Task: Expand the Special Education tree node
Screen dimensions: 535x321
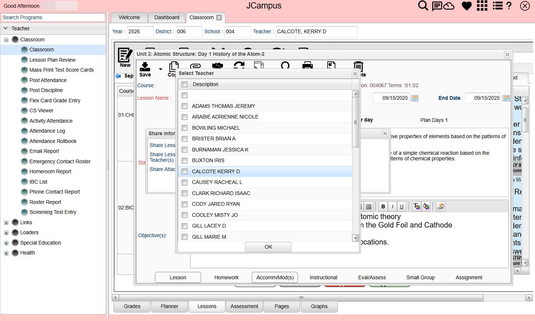Action: tap(6, 243)
